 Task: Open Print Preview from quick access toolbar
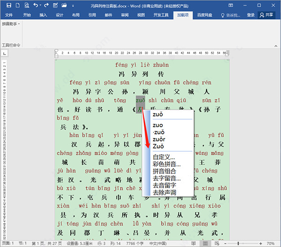coord(27,5)
